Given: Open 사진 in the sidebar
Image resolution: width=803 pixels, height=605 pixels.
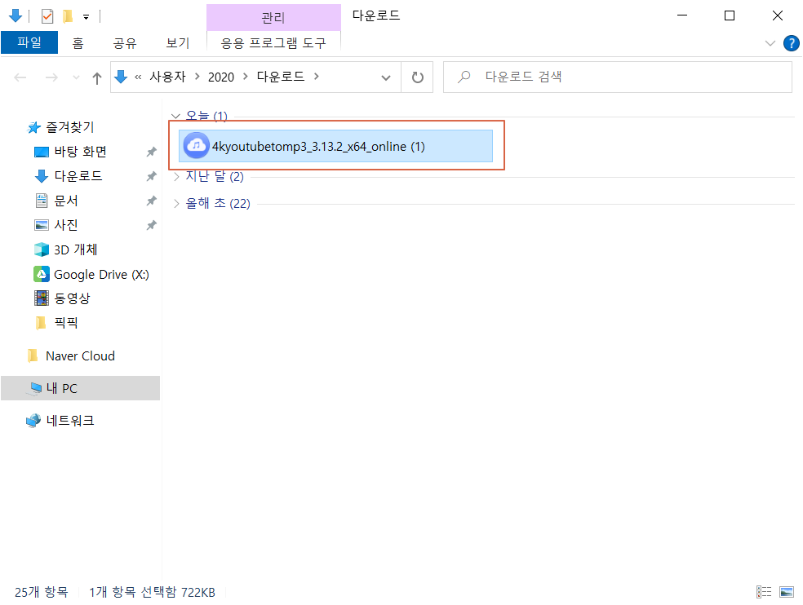Looking at the screenshot, I should pyautogui.click(x=66, y=225).
